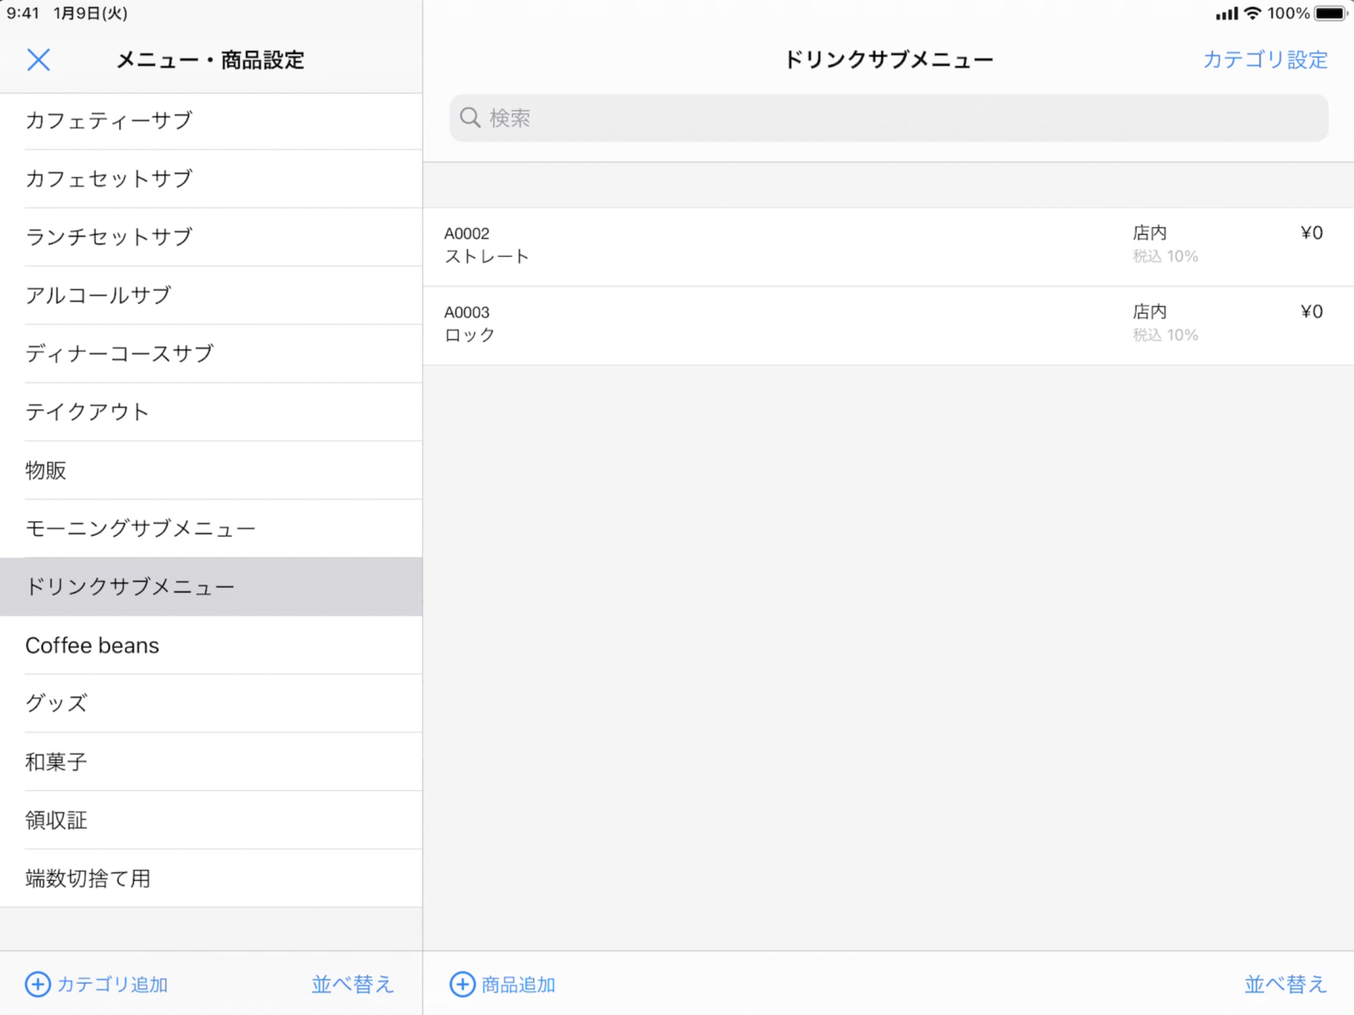Tap the メニュー・商品設定 title
This screenshot has height=1015, width=1354.
(x=210, y=60)
